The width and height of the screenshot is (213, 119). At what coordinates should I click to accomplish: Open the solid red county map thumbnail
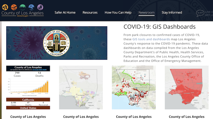click(x=187, y=88)
